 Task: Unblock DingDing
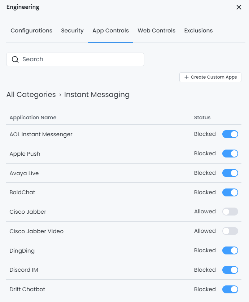[230, 250]
